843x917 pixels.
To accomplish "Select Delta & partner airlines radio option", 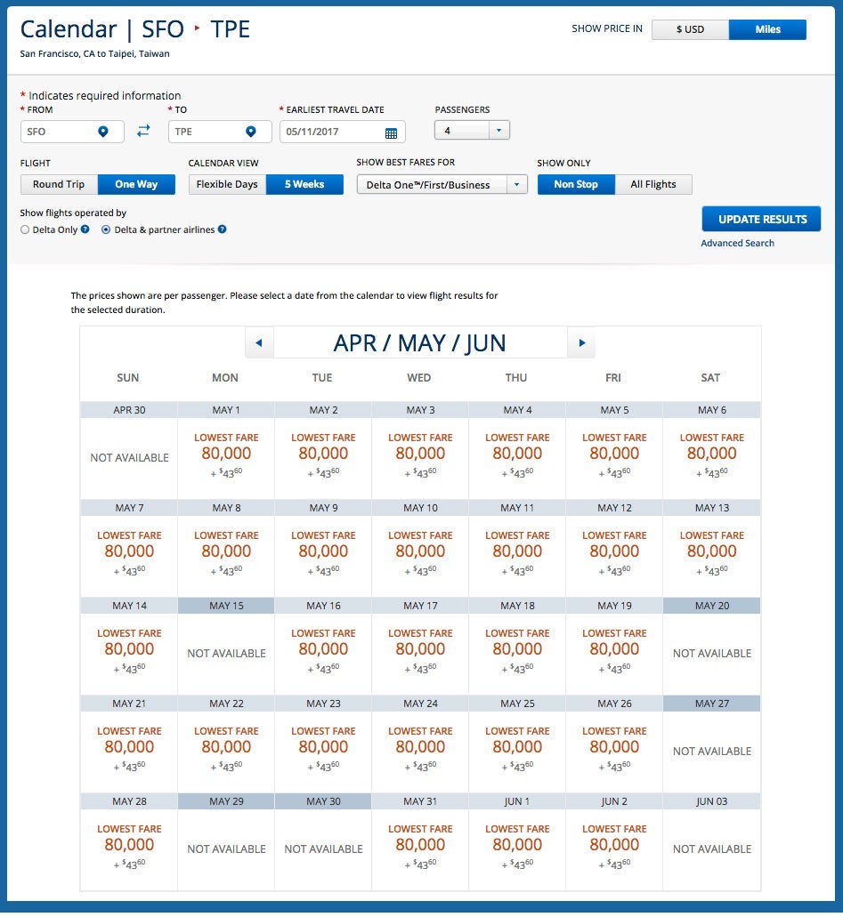I will [107, 229].
